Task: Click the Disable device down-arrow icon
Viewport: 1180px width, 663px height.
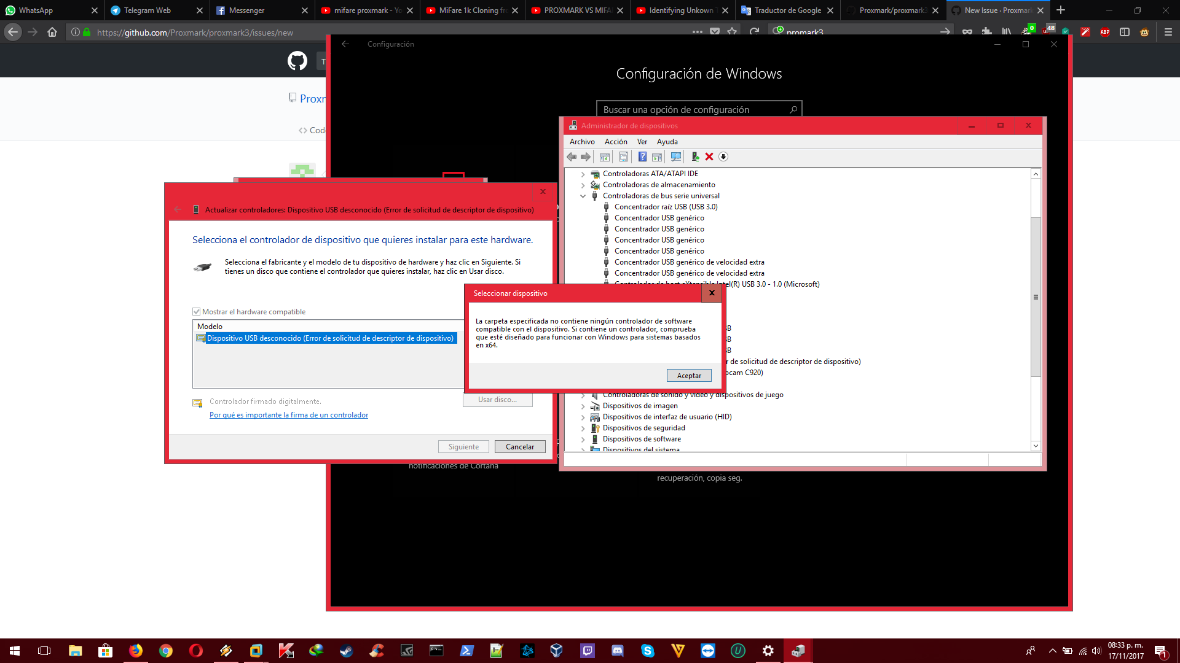Action: (x=723, y=157)
